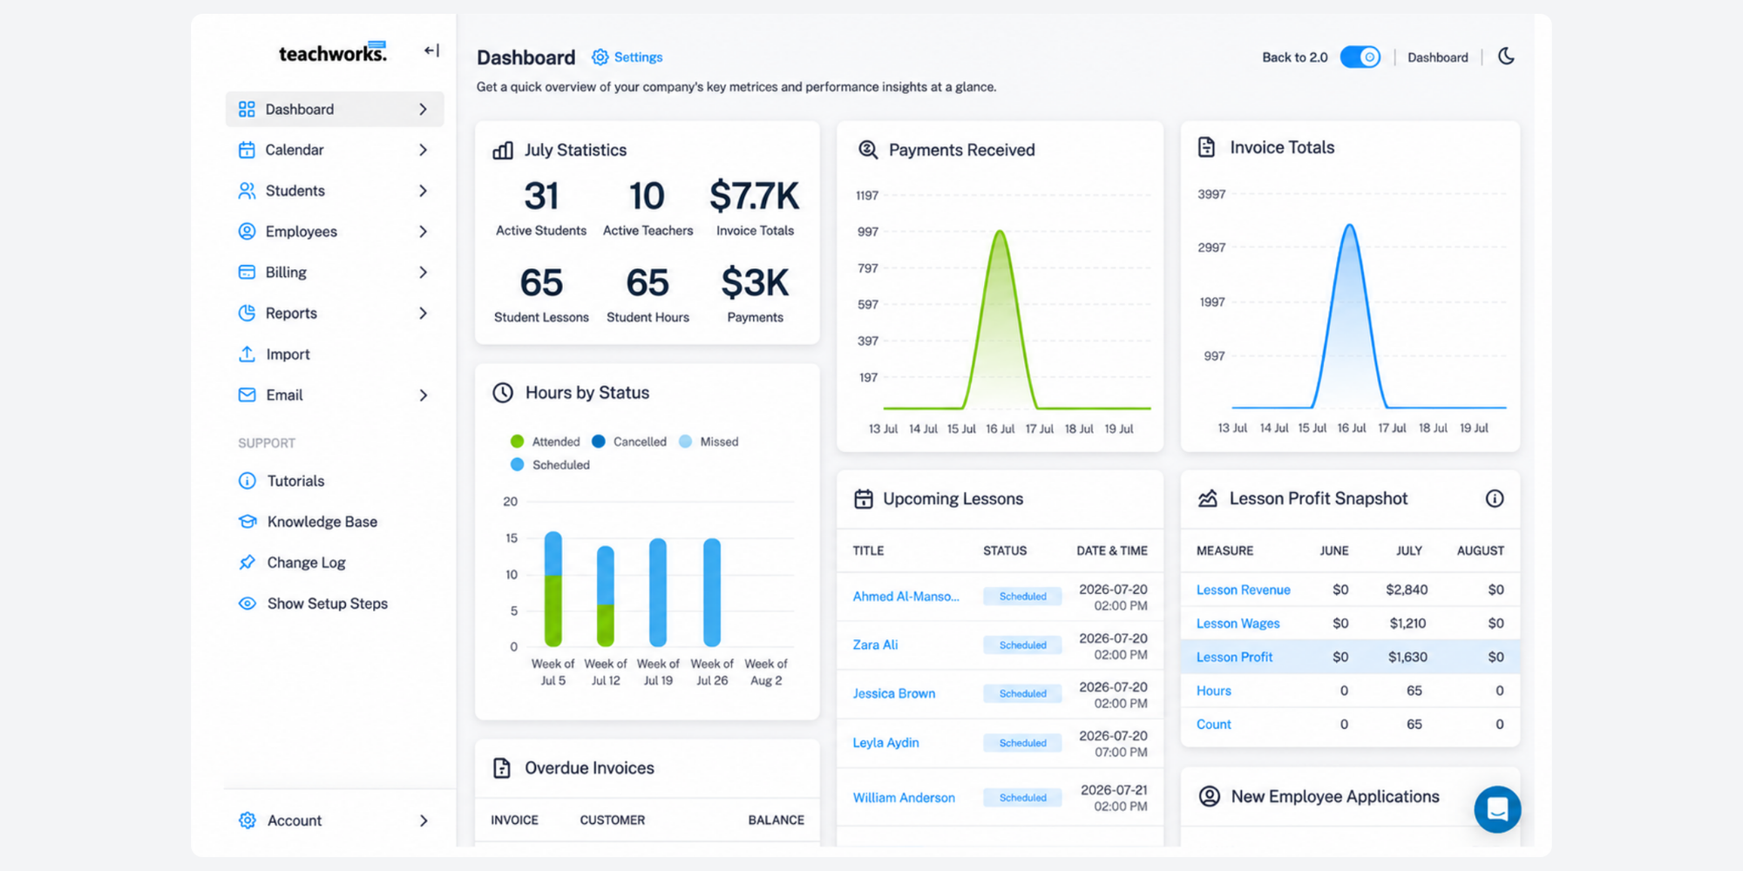This screenshot has width=1743, height=871.
Task: Expand the Employees menu chevron
Action: tap(423, 232)
